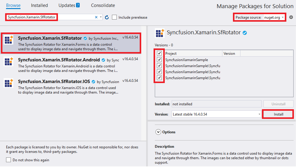
Task: Click the verified badge beside the details title
Action: (x=245, y=33)
